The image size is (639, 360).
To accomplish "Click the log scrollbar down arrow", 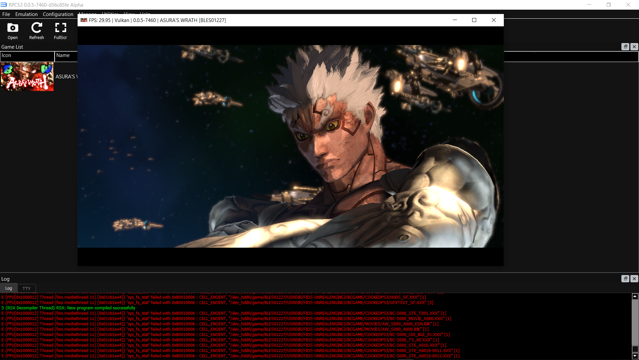I will coord(634,356).
